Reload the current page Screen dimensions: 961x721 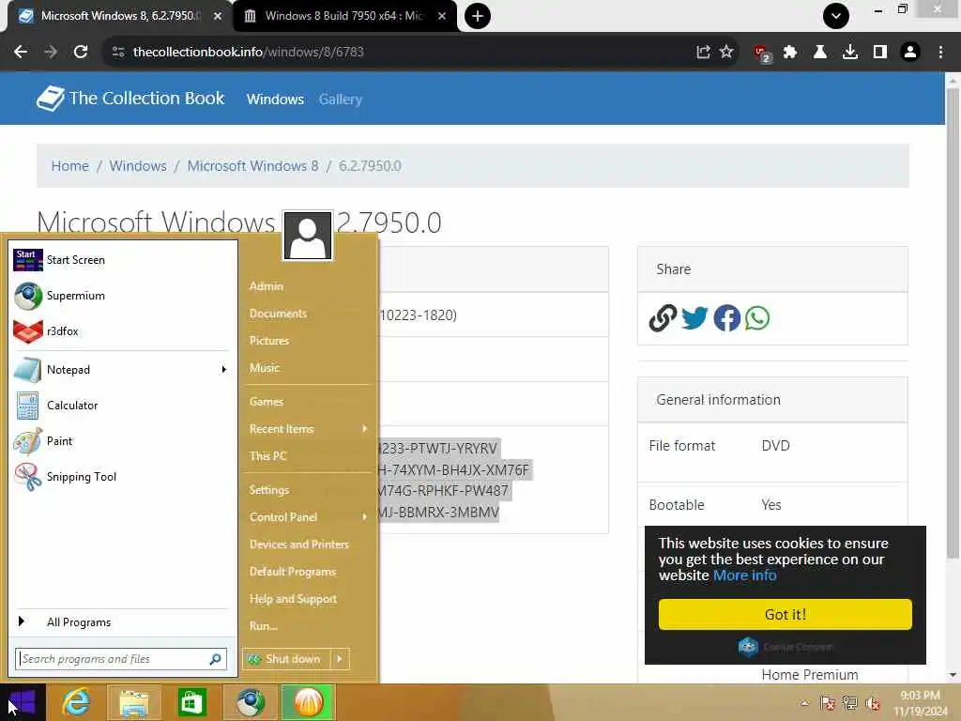pos(81,52)
